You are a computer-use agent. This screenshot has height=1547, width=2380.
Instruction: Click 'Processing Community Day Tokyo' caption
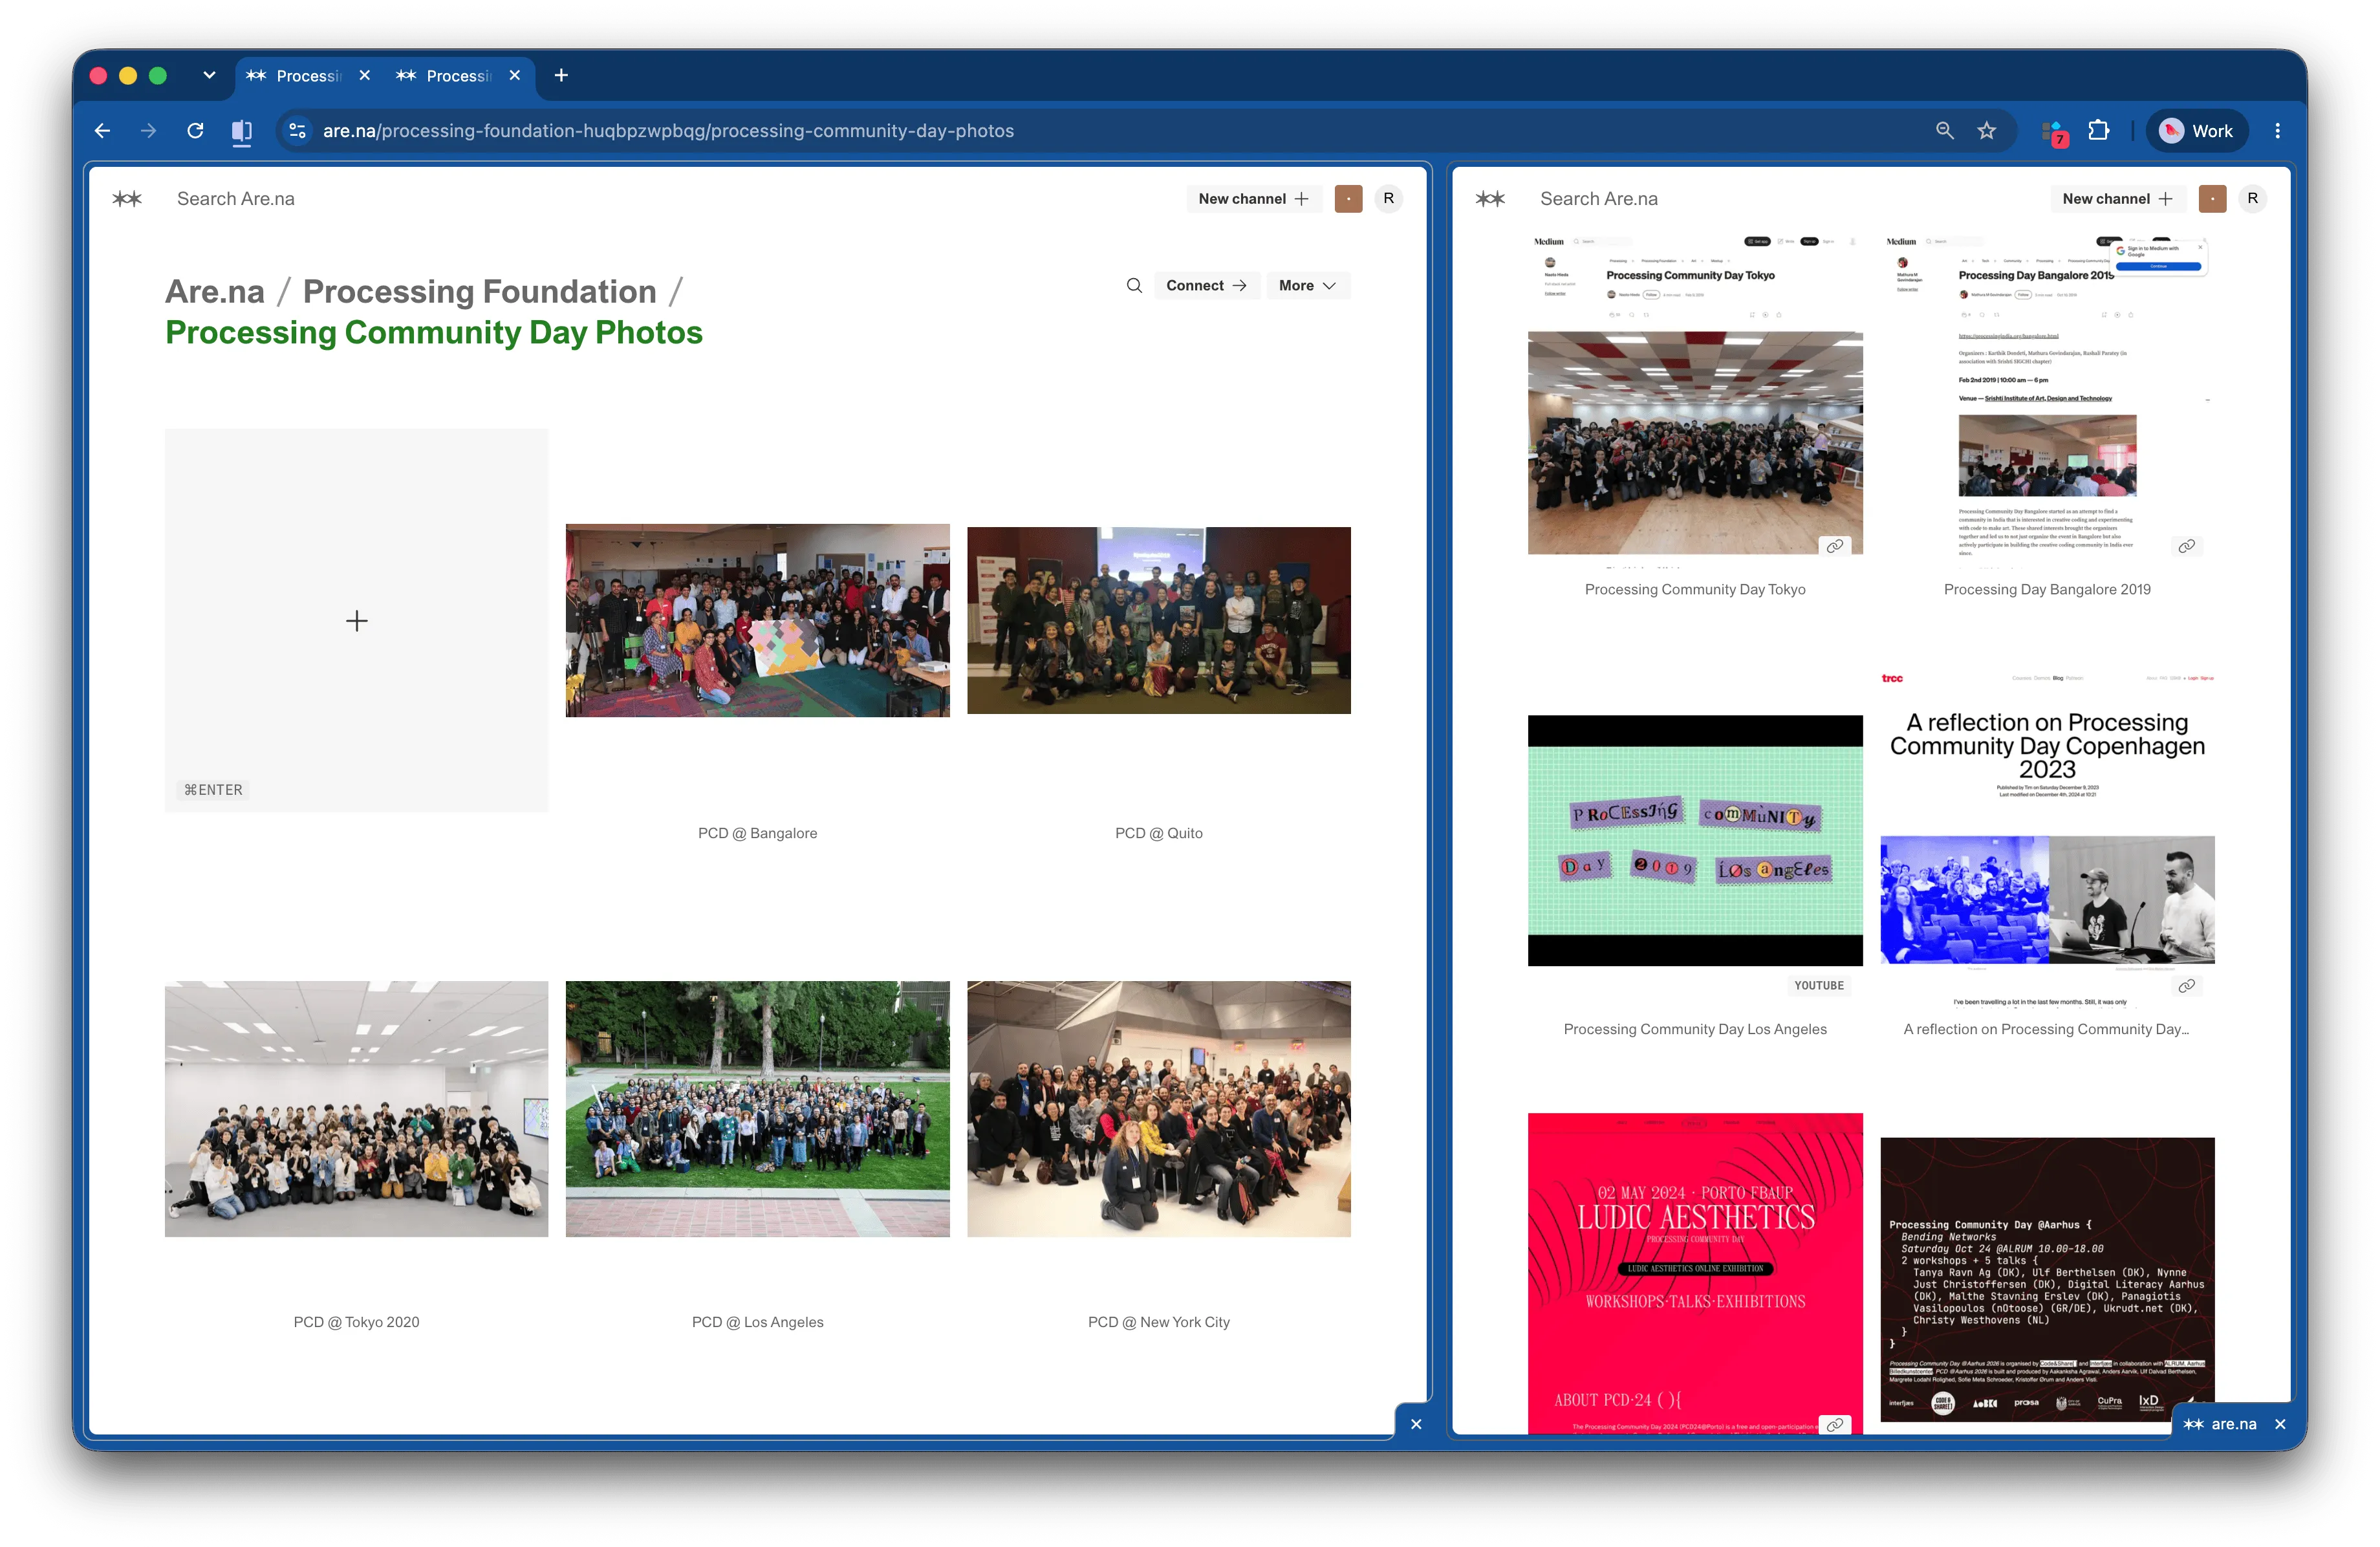point(1695,590)
